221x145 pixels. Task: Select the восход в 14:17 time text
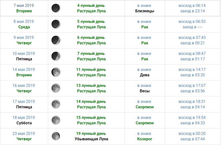tap(192, 70)
